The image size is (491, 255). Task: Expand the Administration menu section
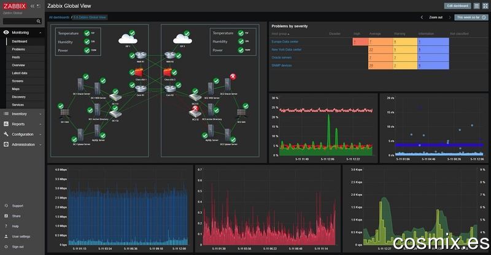coord(22,144)
